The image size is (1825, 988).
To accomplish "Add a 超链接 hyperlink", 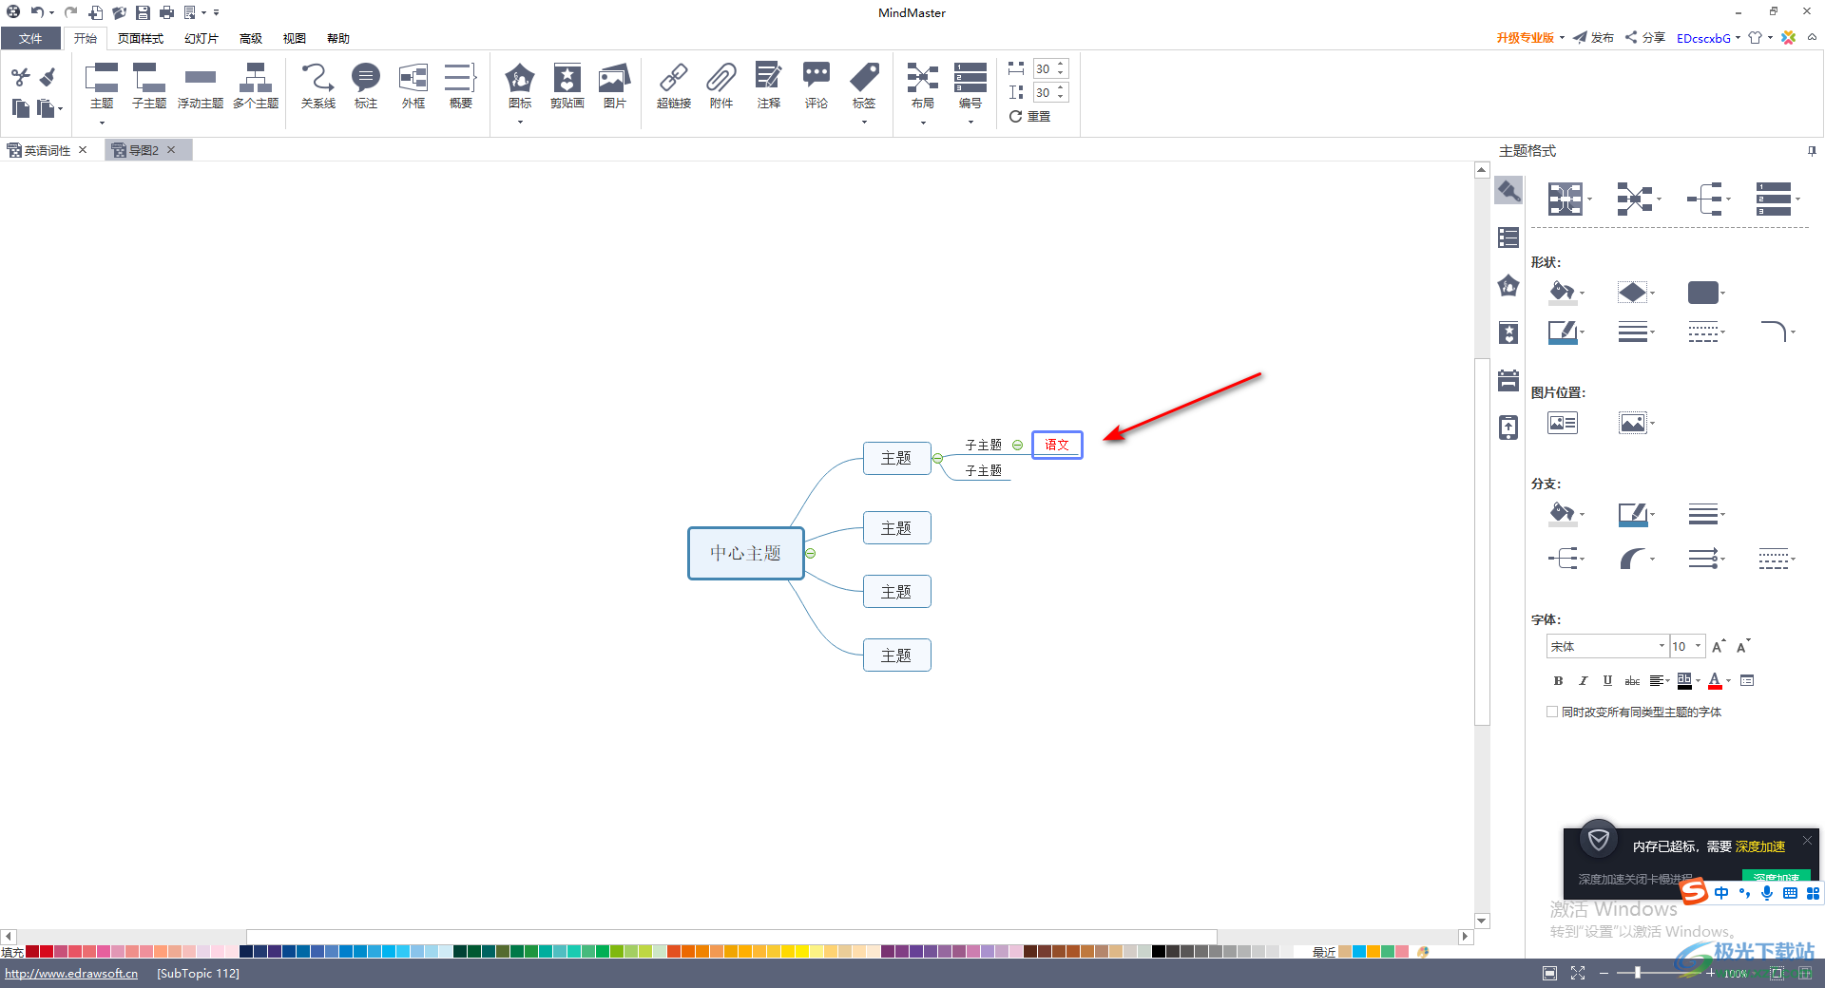I will pyautogui.click(x=674, y=86).
